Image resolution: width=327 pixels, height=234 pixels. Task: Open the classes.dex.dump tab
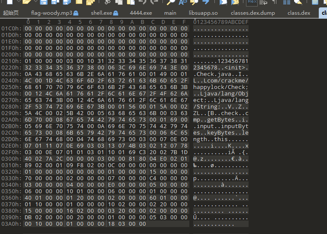pos(253,13)
